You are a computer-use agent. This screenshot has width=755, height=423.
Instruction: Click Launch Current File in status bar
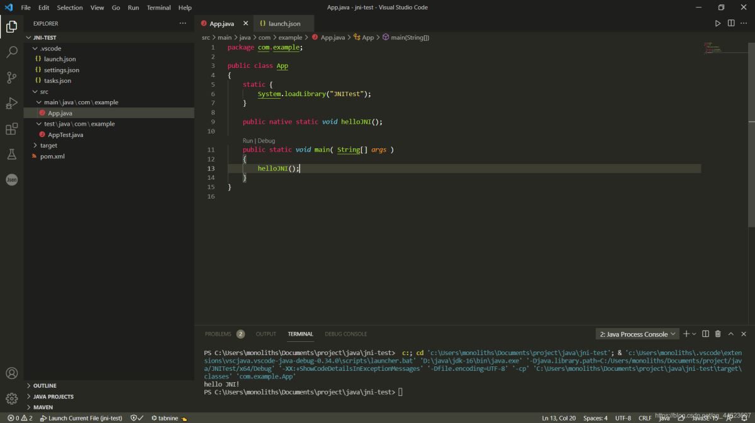(81, 418)
